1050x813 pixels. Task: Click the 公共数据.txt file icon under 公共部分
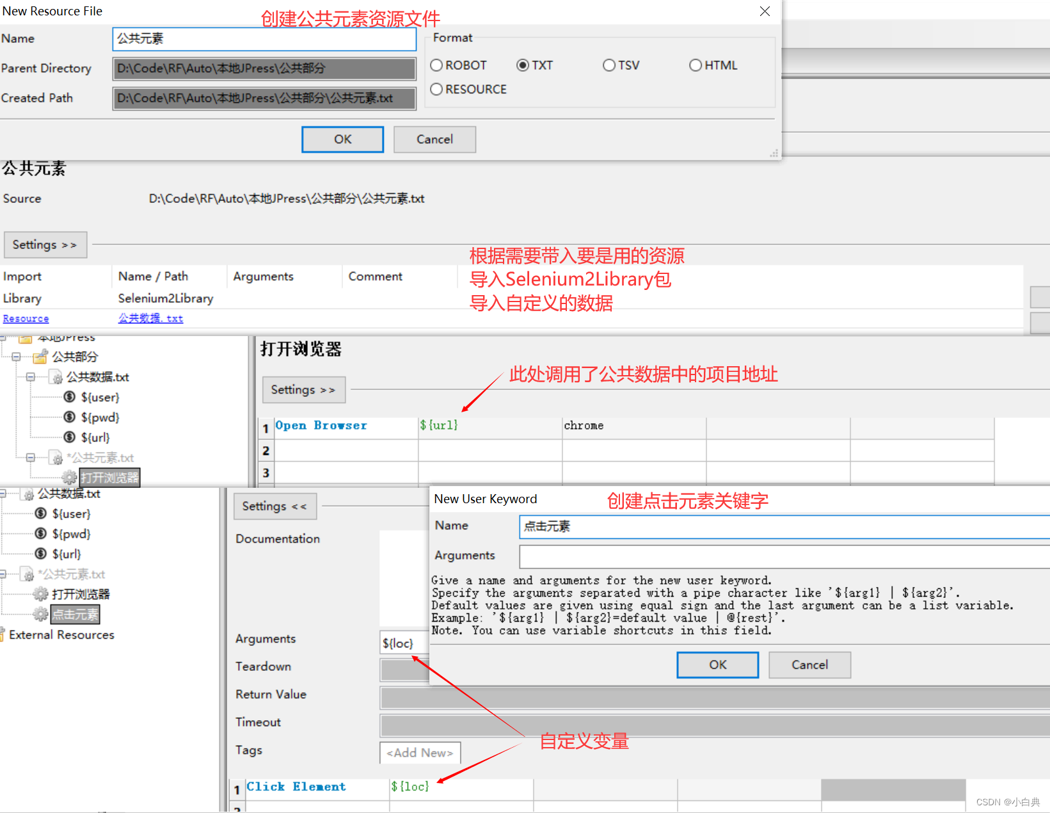(57, 378)
